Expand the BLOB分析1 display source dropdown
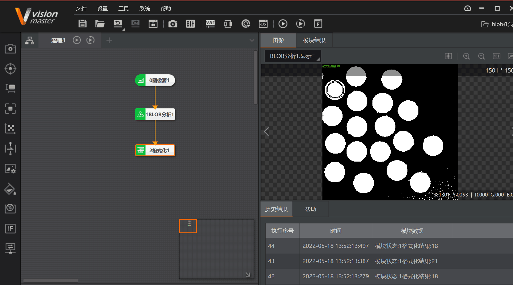Image resolution: width=513 pixels, height=285 pixels. pyautogui.click(x=293, y=56)
